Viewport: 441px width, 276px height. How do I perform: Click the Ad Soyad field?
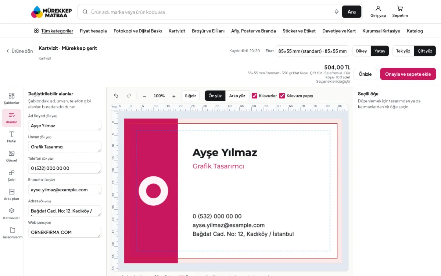tap(65, 125)
